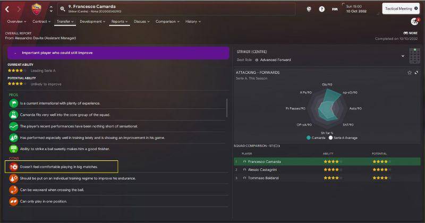The height and width of the screenshot is (223, 425).
Task: Open the Comparison dropdown menu
Action: point(167,21)
